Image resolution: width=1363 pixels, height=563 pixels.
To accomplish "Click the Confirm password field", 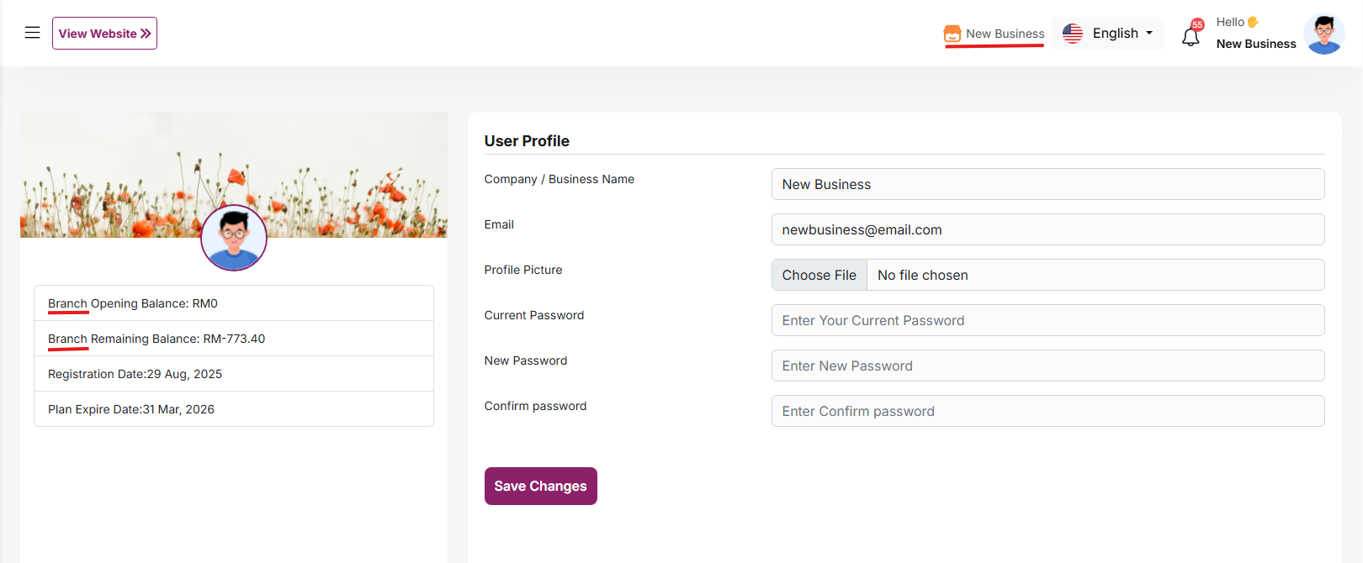I will (x=1047, y=411).
